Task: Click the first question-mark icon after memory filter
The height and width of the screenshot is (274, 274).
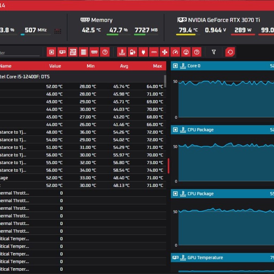Action: tap(105, 52)
